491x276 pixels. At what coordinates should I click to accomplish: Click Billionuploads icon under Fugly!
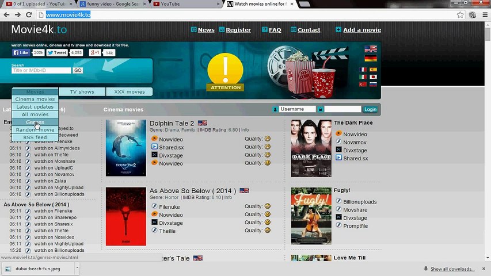tap(338, 201)
